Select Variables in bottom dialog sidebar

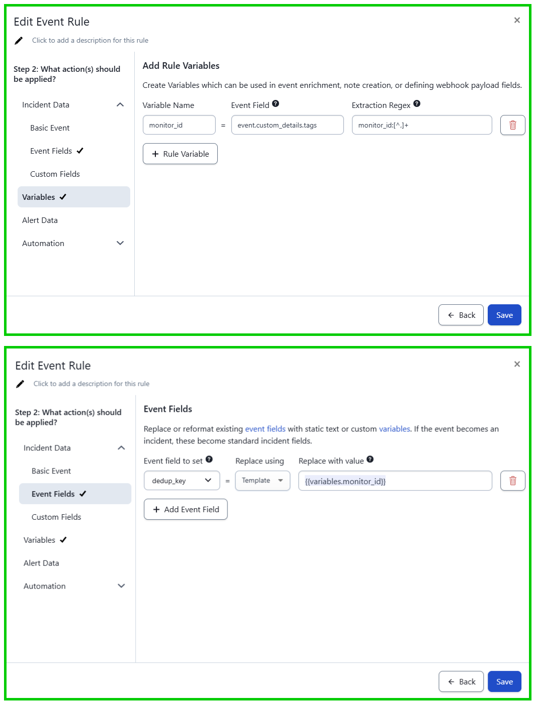75,540
